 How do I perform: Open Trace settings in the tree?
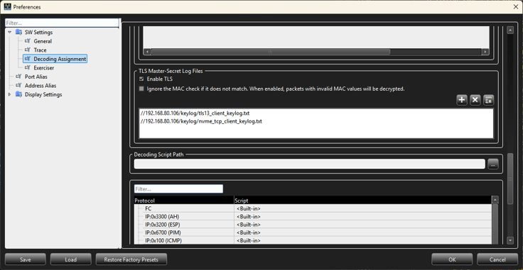click(40, 50)
